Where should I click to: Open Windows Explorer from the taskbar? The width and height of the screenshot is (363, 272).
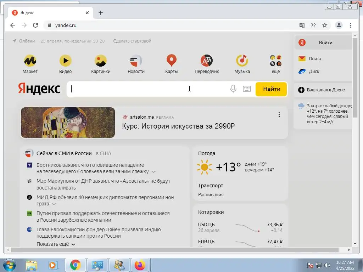[32, 265]
